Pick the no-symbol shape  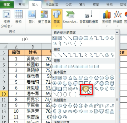tap(70, 89)
